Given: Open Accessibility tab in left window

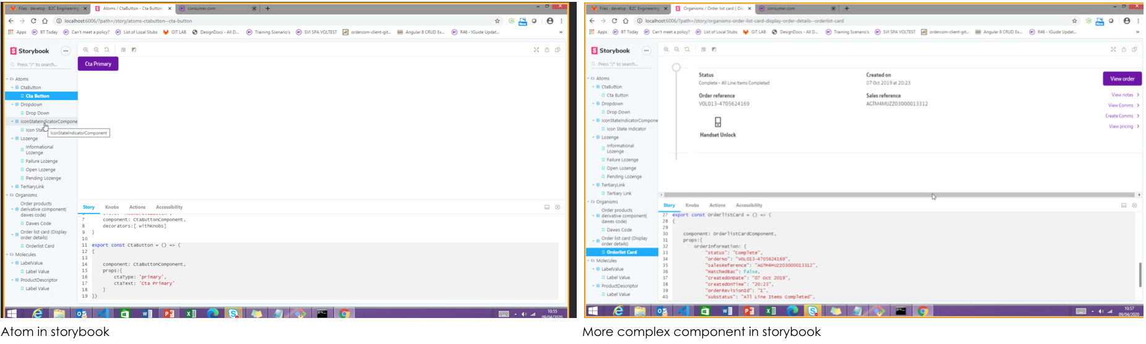Looking at the screenshot, I should coord(170,207).
